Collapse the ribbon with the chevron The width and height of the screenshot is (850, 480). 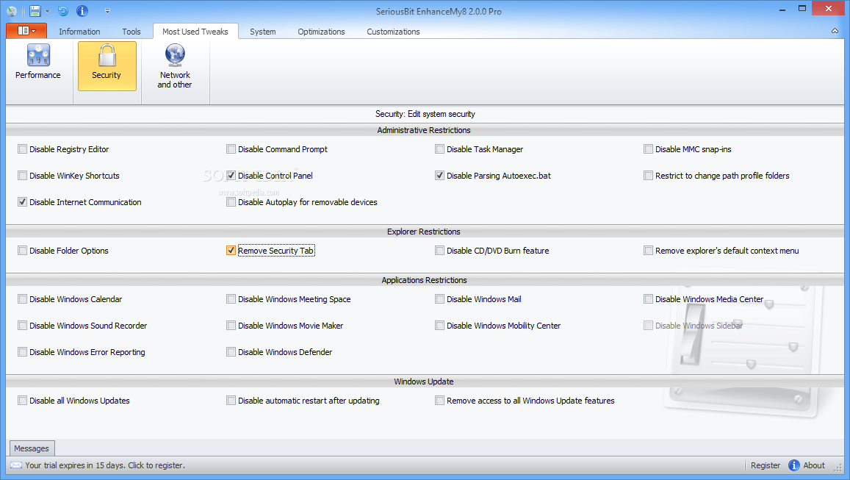click(835, 31)
